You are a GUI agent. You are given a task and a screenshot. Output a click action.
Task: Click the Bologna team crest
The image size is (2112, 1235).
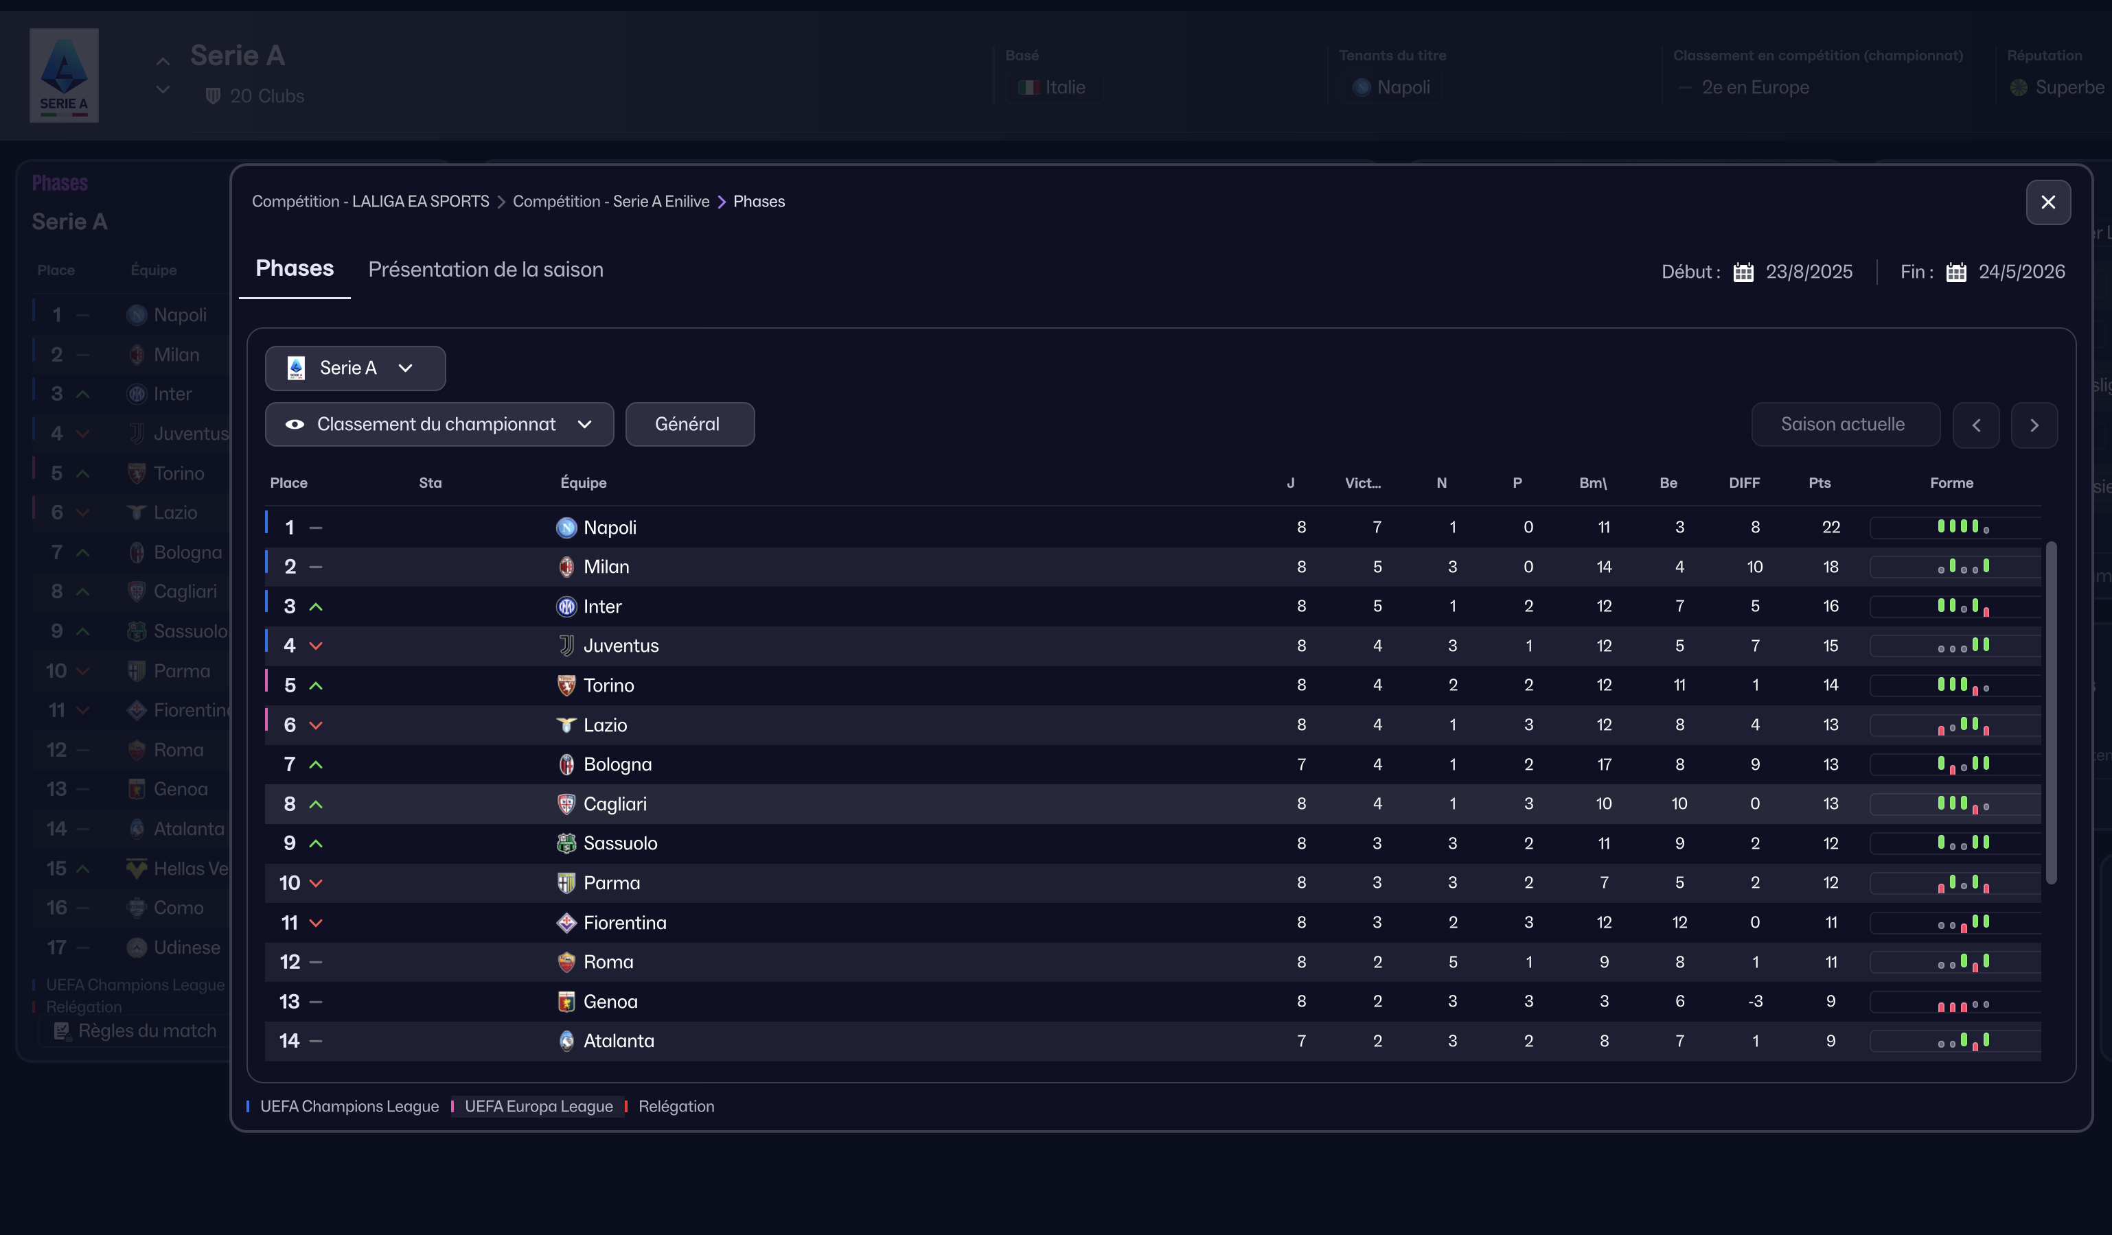coord(566,764)
